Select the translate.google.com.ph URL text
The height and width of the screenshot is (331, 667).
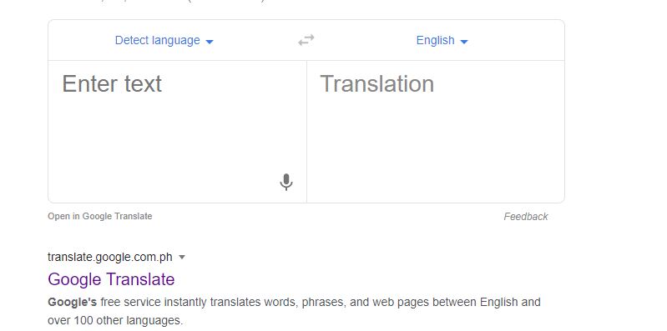110,257
